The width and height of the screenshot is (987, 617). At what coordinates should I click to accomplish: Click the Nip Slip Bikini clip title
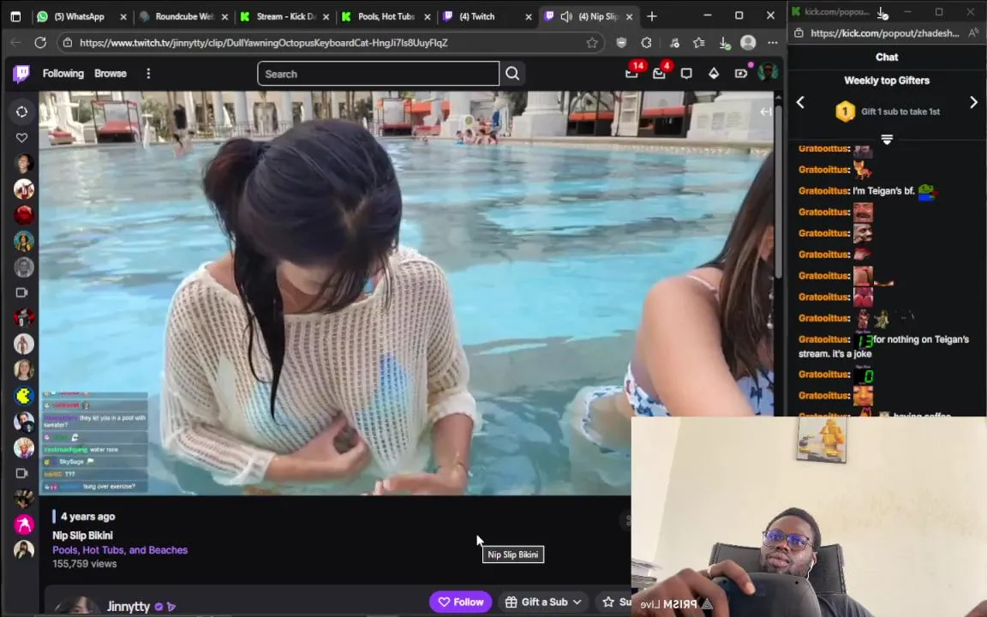coord(82,535)
